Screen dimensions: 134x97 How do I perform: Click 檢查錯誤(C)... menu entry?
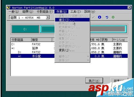(x=72, y=46)
